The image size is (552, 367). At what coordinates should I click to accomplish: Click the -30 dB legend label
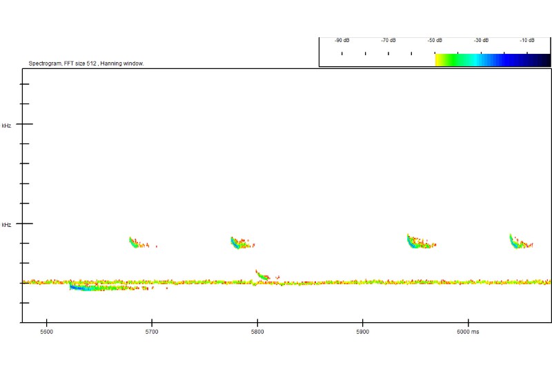click(481, 41)
